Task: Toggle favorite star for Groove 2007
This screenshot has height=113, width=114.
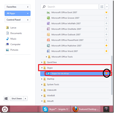Action: tap(106, 18)
